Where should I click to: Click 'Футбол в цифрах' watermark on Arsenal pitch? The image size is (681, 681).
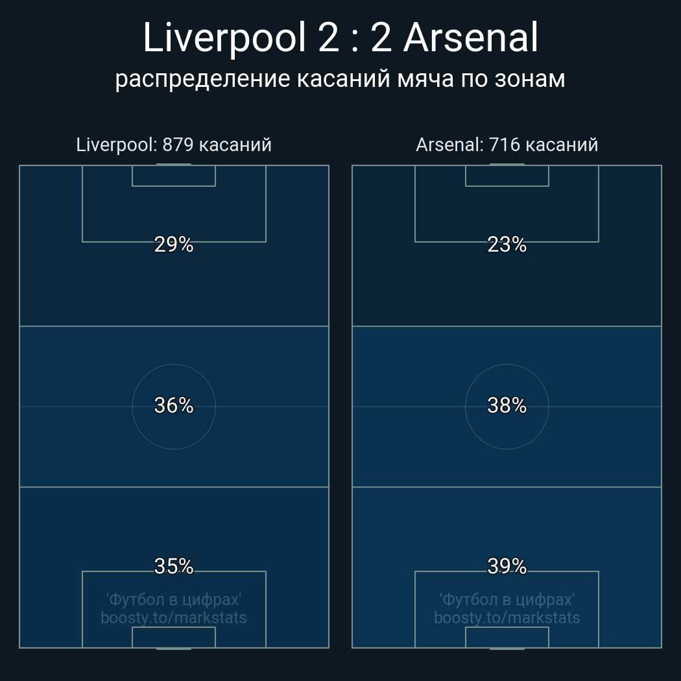click(x=507, y=599)
